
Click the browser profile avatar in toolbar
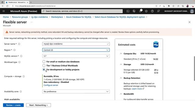click(x=187, y=6)
